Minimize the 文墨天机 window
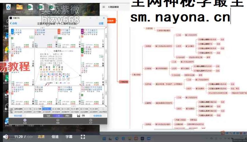 (x=90, y=18)
